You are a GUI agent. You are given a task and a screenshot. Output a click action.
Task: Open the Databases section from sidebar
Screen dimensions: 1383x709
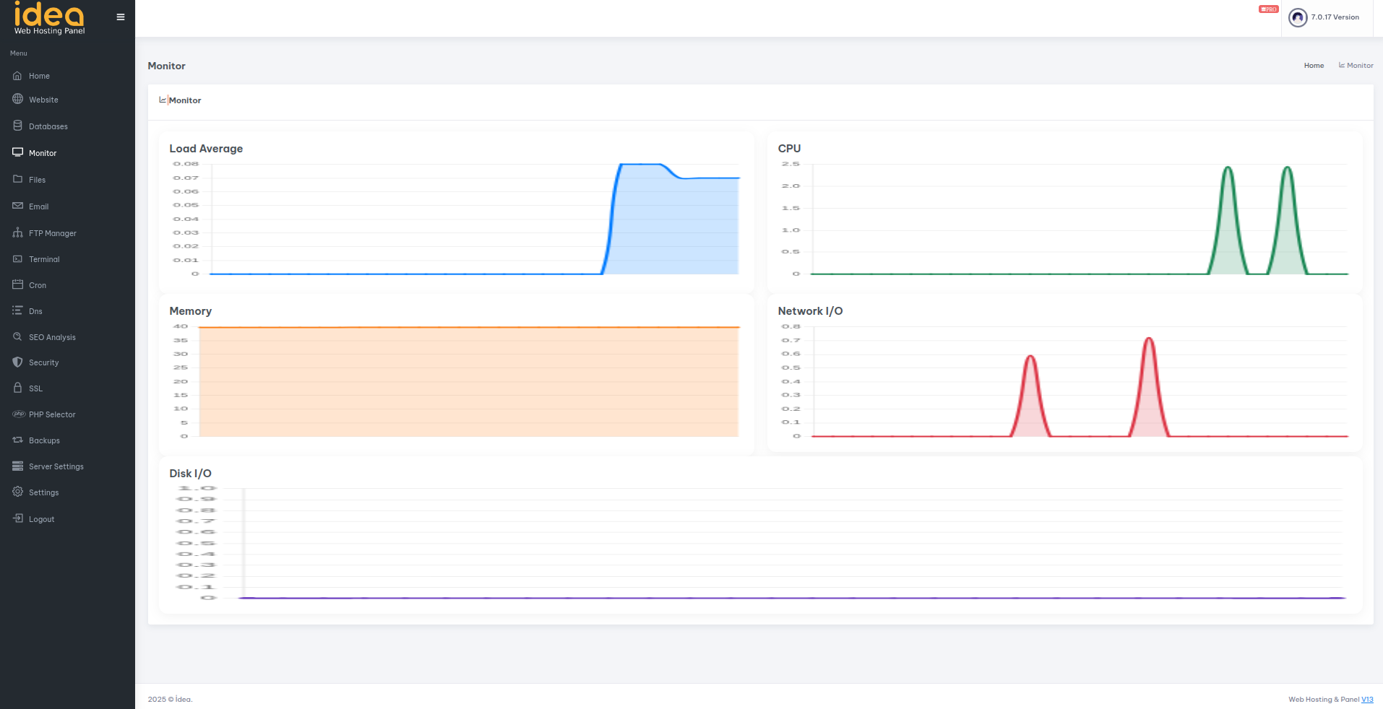pyautogui.click(x=48, y=126)
